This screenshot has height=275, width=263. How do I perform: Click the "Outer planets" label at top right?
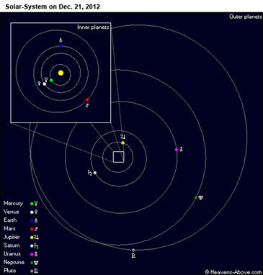[x=246, y=17]
